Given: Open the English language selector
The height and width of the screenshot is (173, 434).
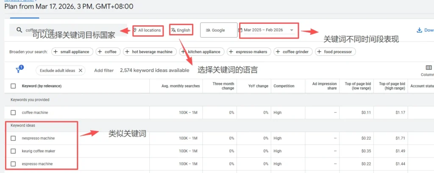Looking at the screenshot, I should pyautogui.click(x=180, y=30).
